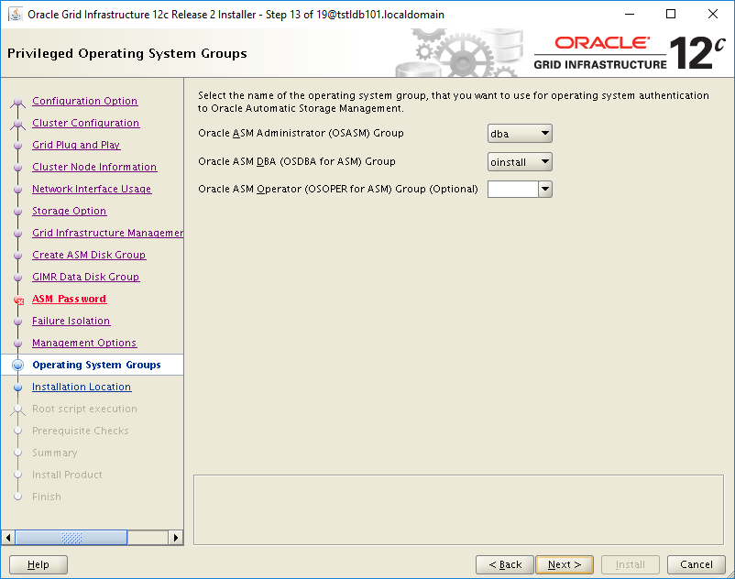Viewport: 735px width, 579px height.
Task: Open the Create ASM Disk Group step
Action: (x=89, y=255)
